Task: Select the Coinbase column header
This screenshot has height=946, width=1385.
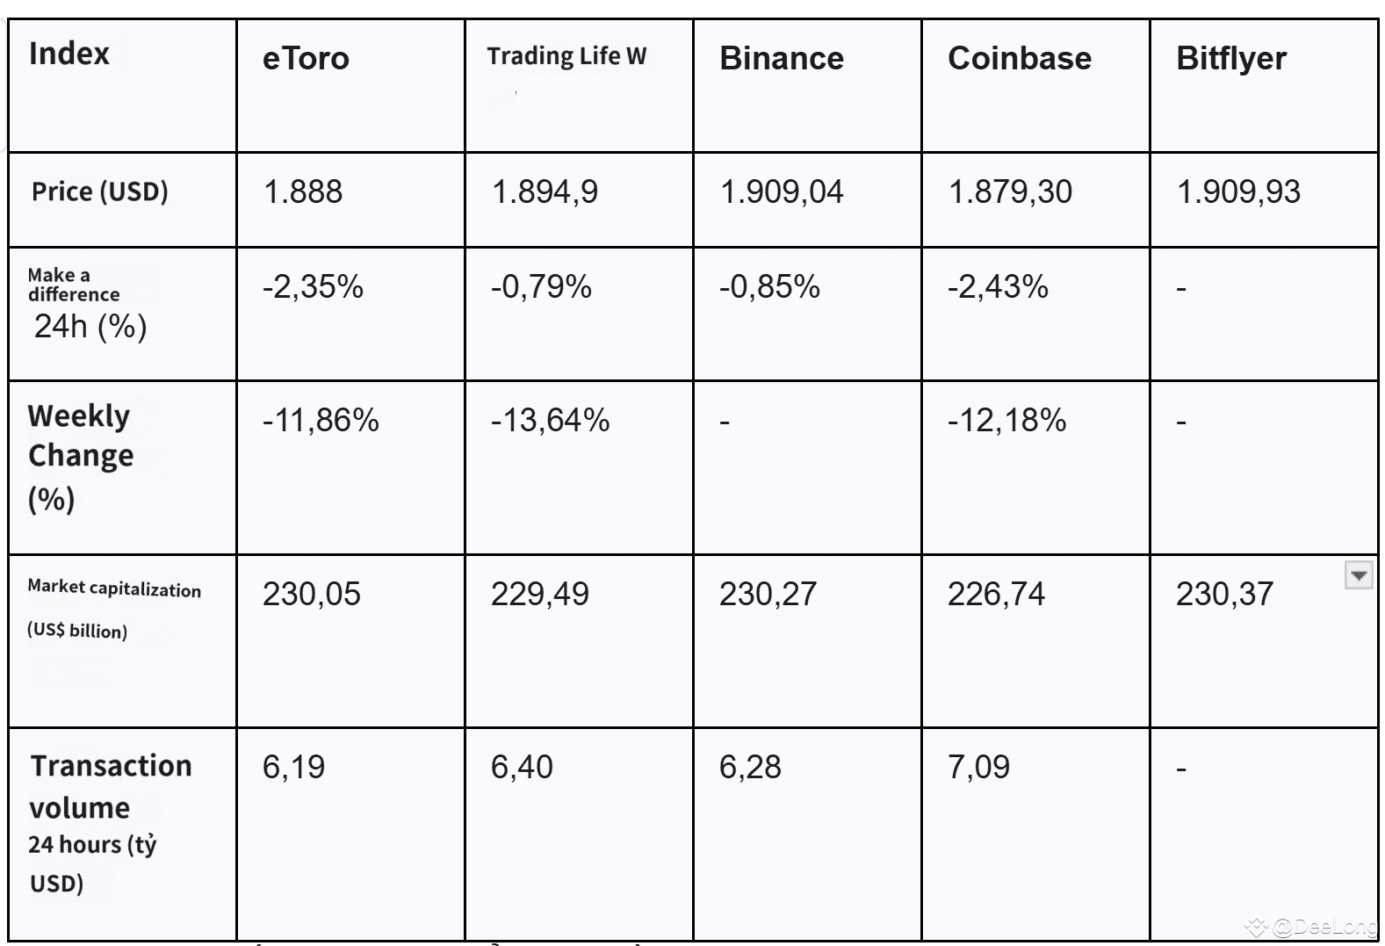Action: (x=1019, y=59)
